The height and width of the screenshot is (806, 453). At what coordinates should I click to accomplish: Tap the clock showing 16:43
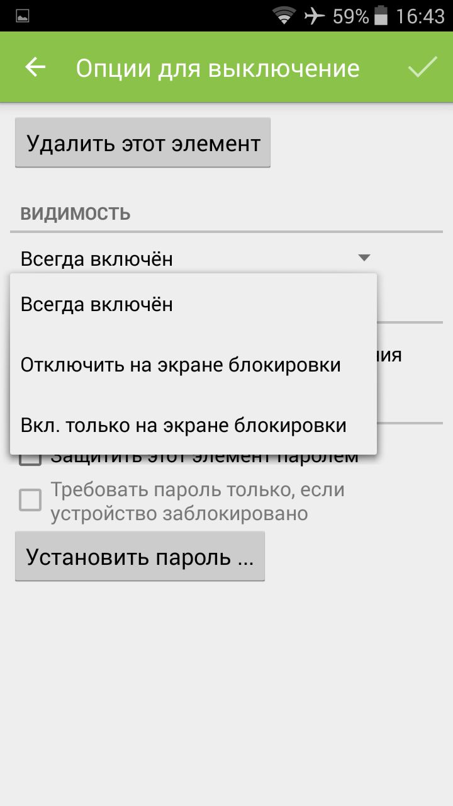click(420, 16)
